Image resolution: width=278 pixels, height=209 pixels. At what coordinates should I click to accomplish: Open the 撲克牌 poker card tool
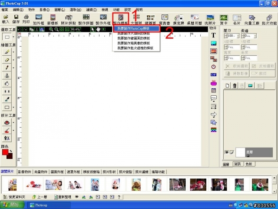pyautogui.click(x=179, y=19)
